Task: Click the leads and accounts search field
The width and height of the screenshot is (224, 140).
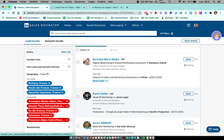Action: [x=104, y=33]
